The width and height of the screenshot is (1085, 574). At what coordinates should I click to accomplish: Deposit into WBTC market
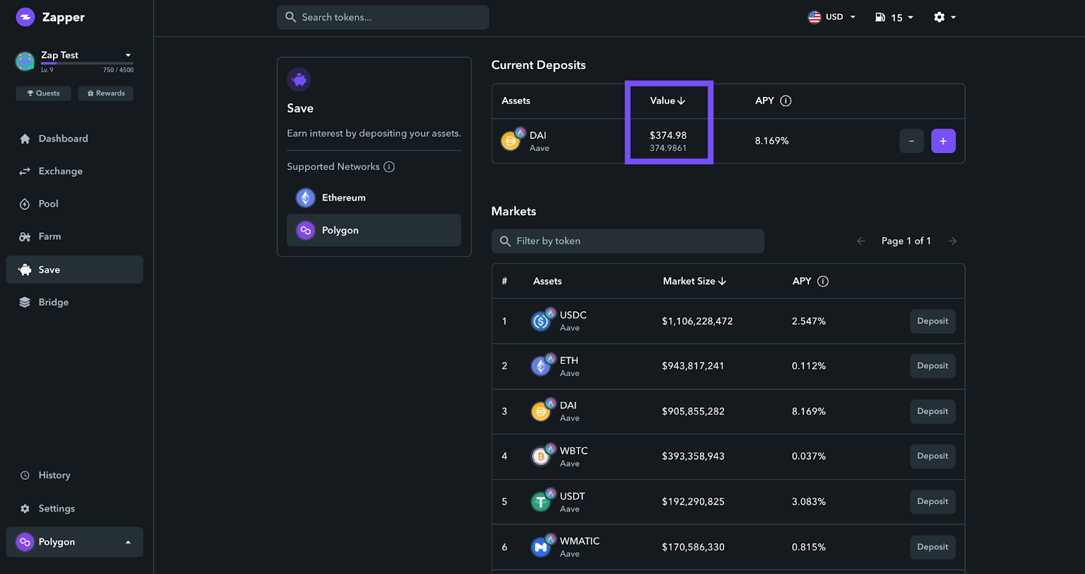pyautogui.click(x=932, y=456)
